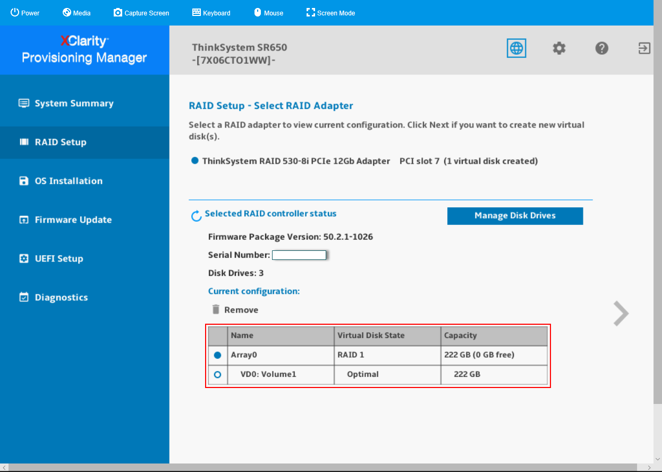Click the Disk Drives: 3 text
Screen dimensions: 662x472
pos(236,273)
